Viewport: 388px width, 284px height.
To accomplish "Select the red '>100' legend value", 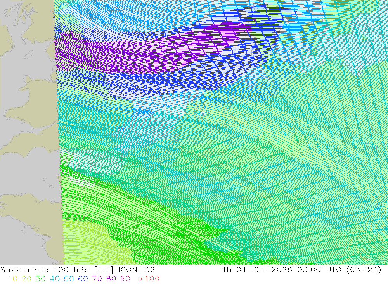I will coord(149,279).
